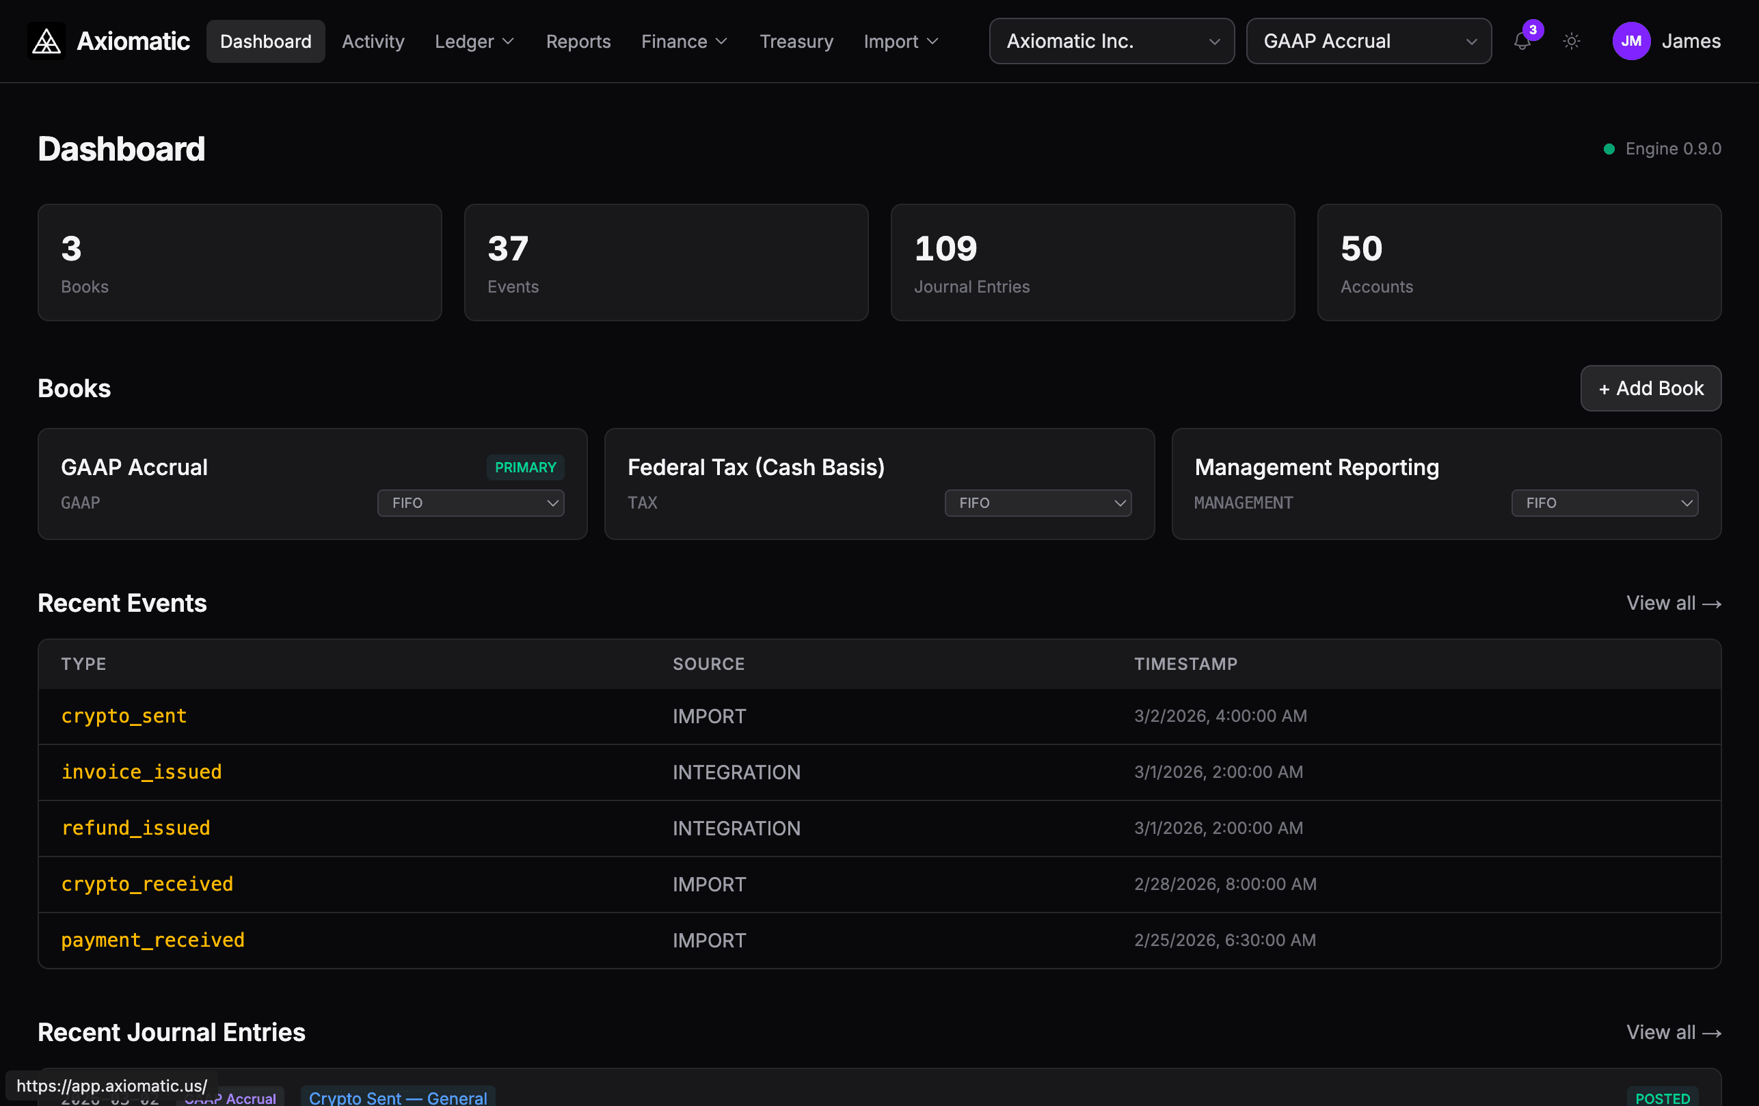This screenshot has height=1106, width=1759.
Task: Expand the Finance menu
Action: point(684,41)
